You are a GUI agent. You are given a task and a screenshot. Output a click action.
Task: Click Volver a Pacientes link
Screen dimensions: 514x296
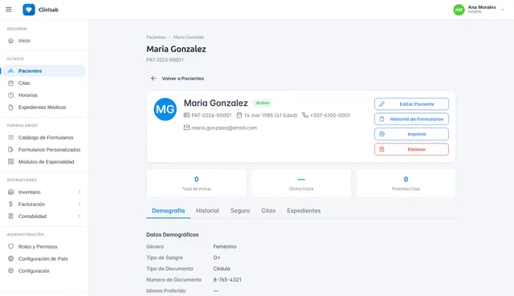[177, 79]
